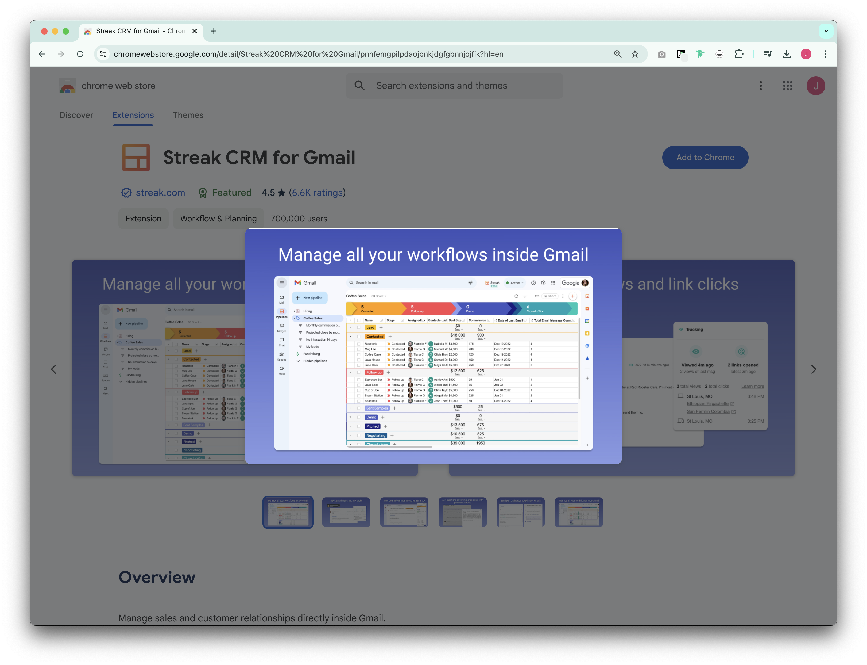Viewport: 867px width, 665px height.
Task: Click the bookmark star icon in address bar
Action: 635,54
